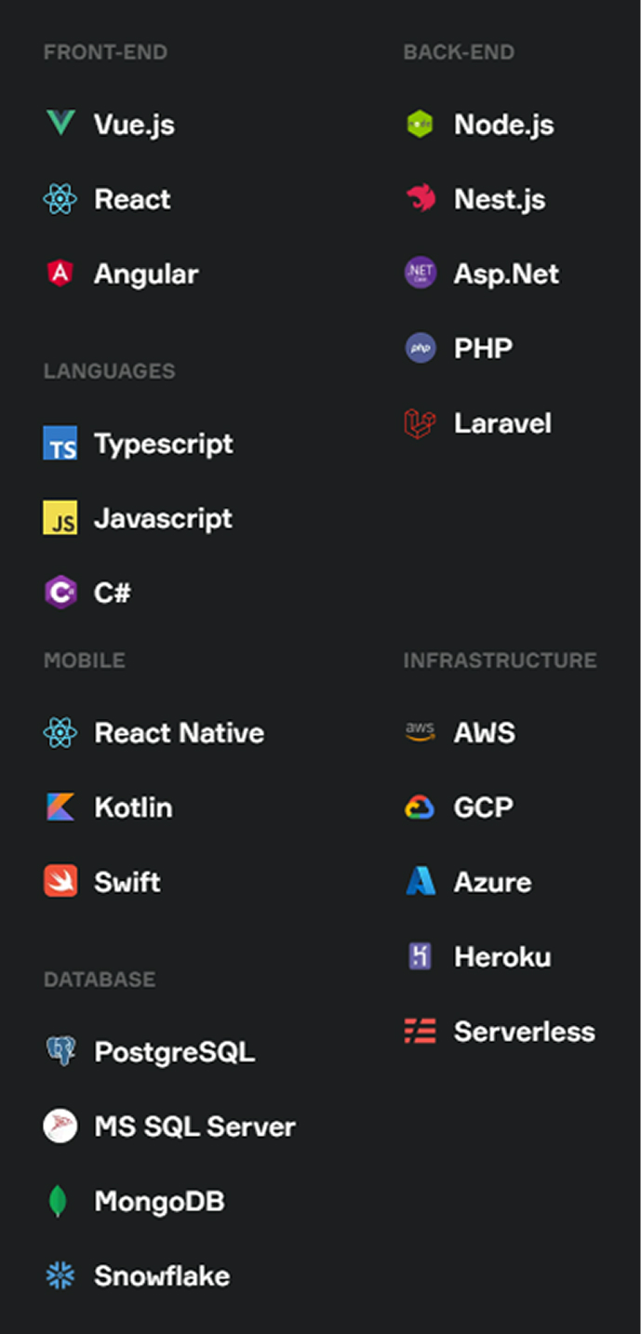Screen dimensions: 641x1334
Task: Click the DATABASE section heading
Action: (99, 980)
